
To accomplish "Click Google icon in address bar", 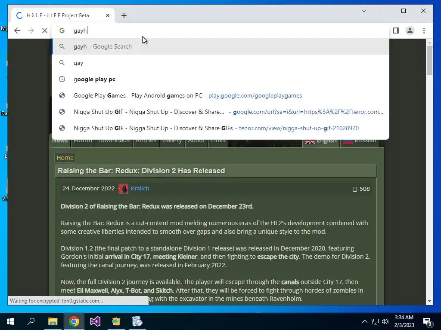I will coord(62,31).
